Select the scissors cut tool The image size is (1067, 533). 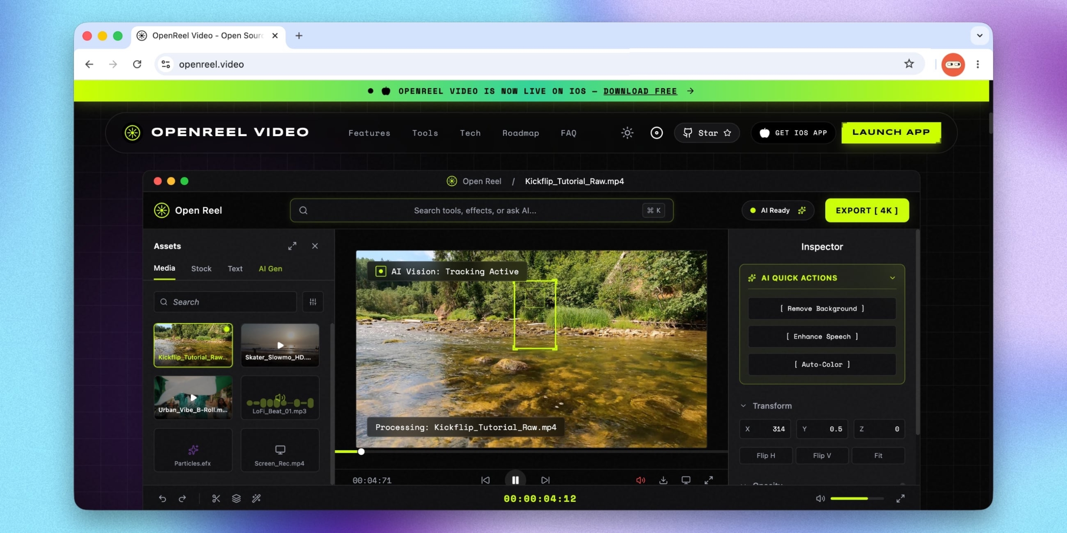click(216, 498)
